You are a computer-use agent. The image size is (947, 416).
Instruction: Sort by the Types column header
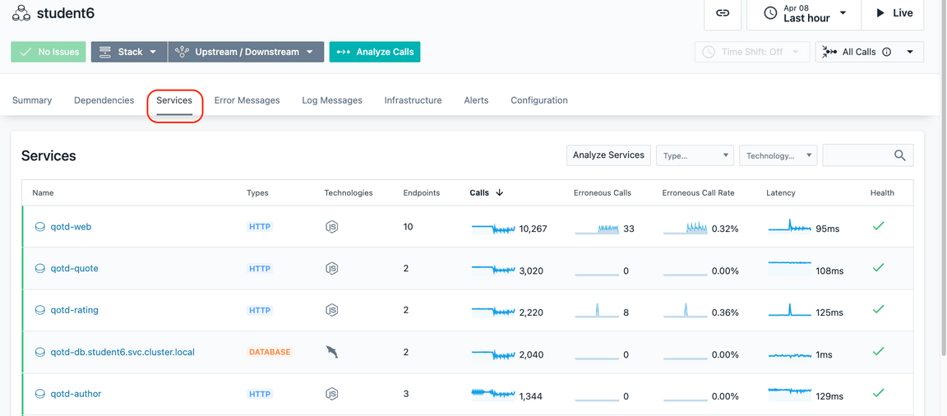(x=257, y=193)
